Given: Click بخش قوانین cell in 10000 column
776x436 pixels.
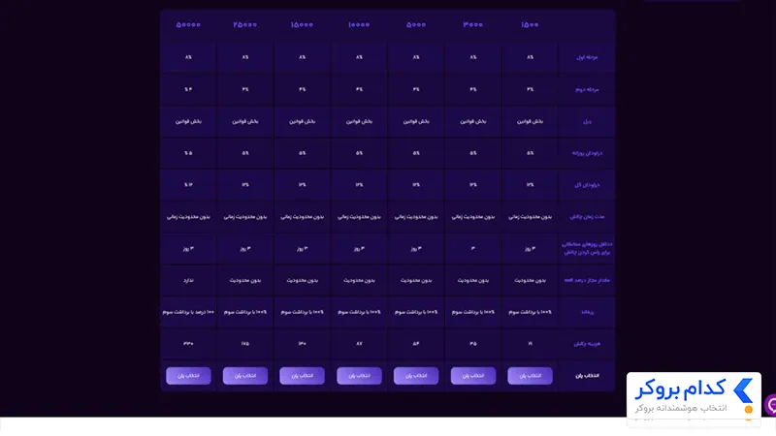Looking at the screenshot, I should (x=359, y=122).
